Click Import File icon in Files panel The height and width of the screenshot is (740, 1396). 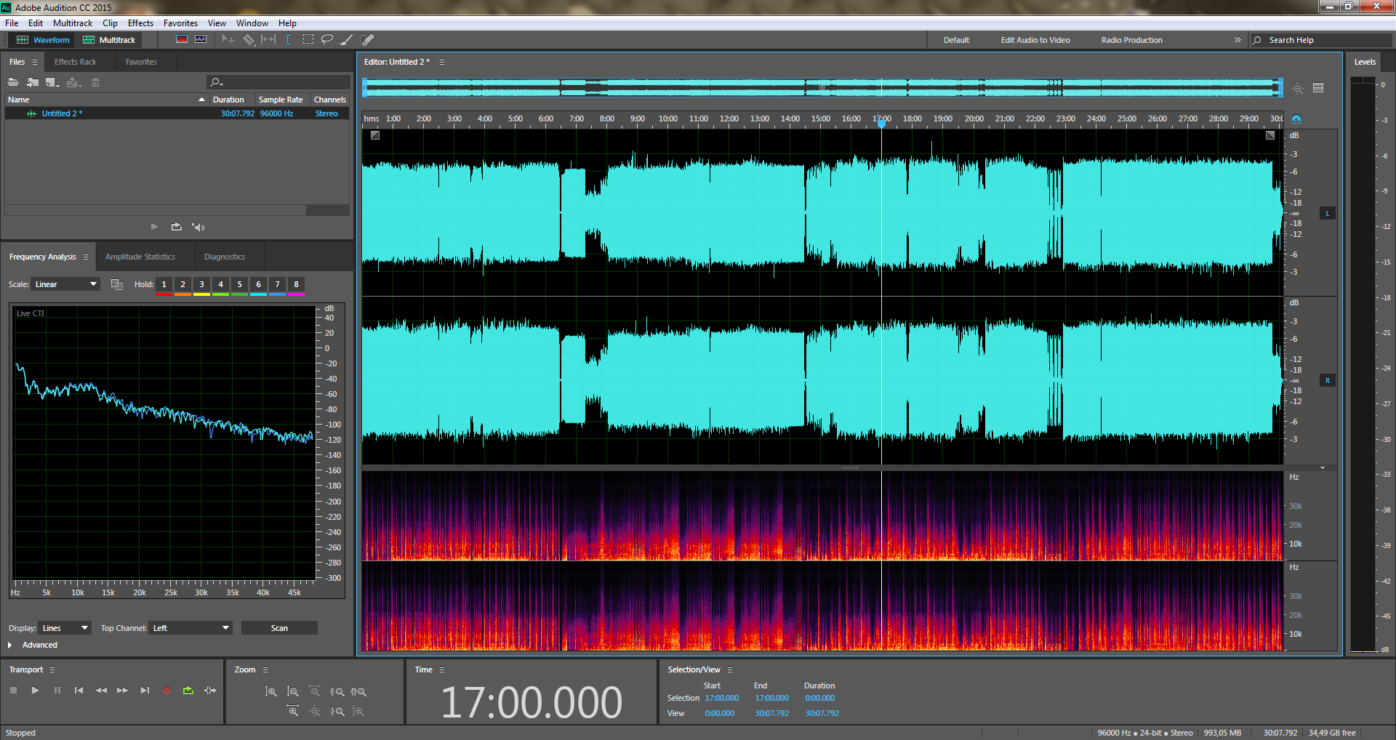33,82
